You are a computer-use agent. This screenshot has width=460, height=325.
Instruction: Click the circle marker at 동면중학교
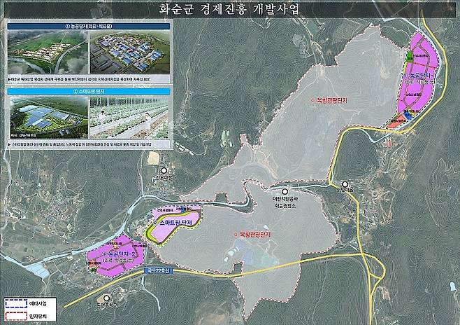tap(107, 298)
